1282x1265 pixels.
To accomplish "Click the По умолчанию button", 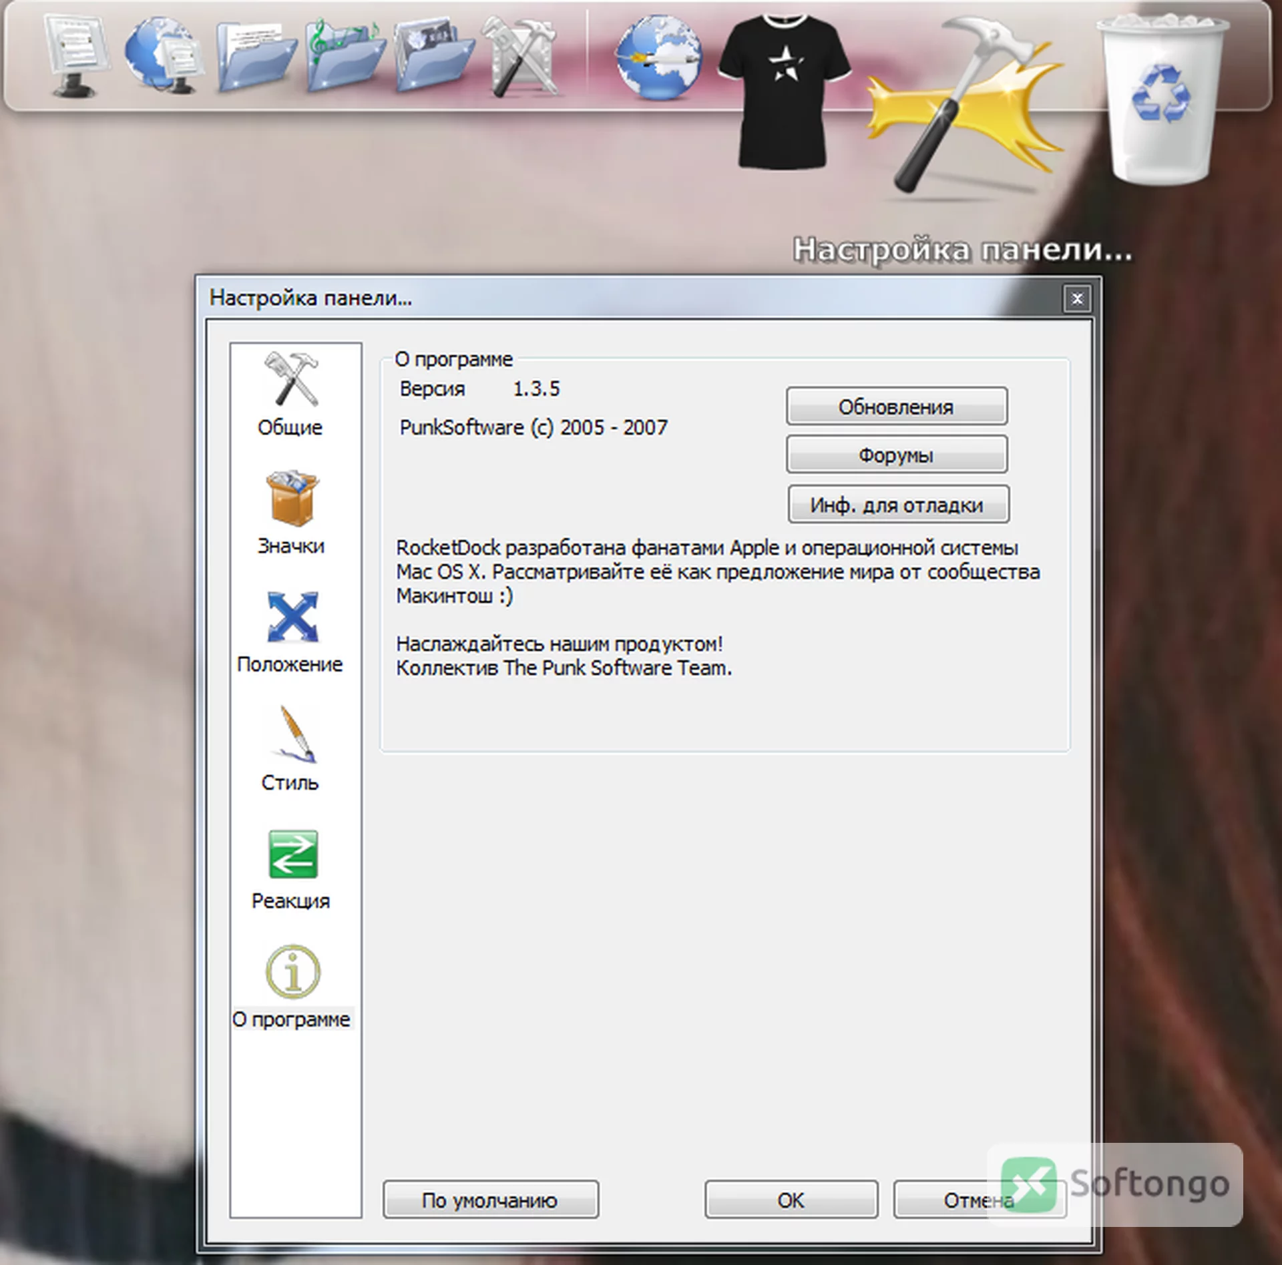I will coord(491,1200).
